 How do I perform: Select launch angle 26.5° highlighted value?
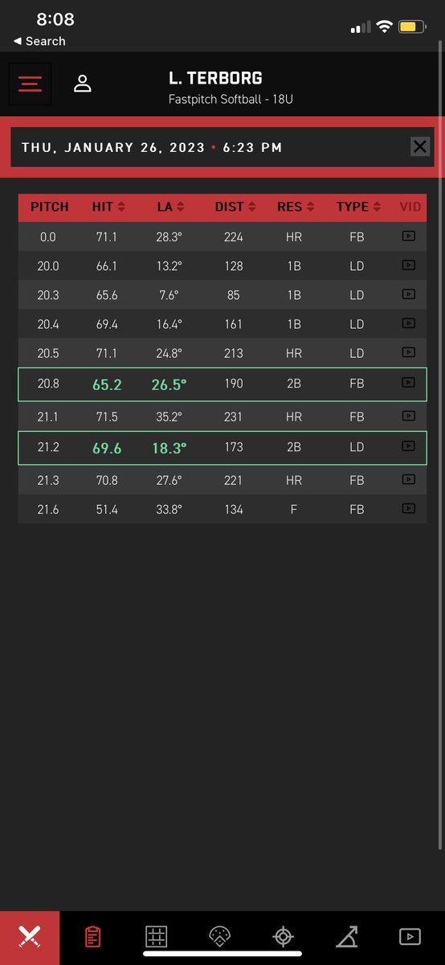(169, 384)
